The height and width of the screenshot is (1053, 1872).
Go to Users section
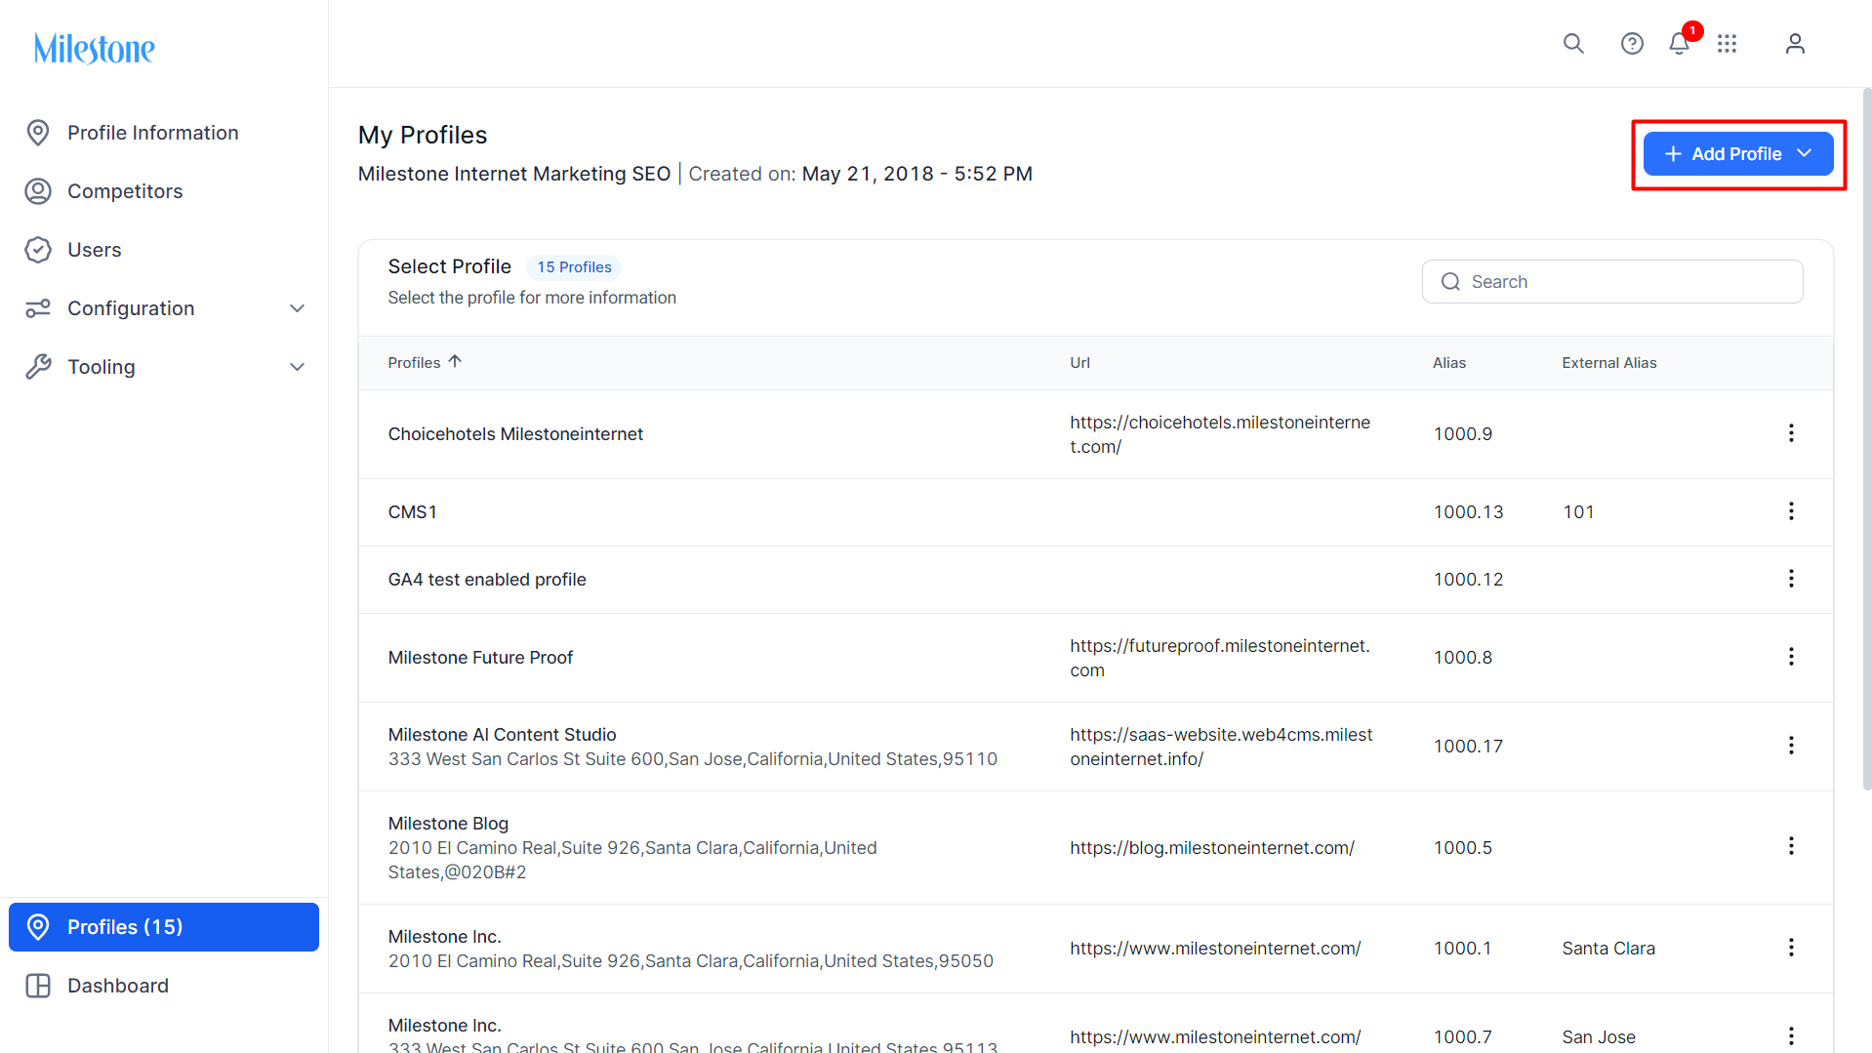95,250
